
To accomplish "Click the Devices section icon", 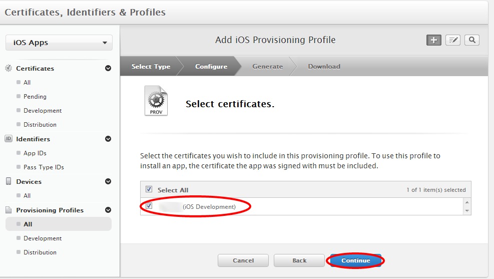I will (9, 181).
